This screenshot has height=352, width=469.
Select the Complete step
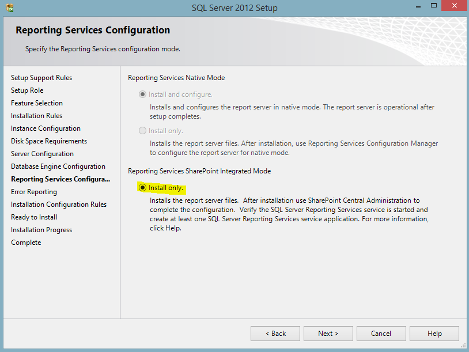point(26,243)
